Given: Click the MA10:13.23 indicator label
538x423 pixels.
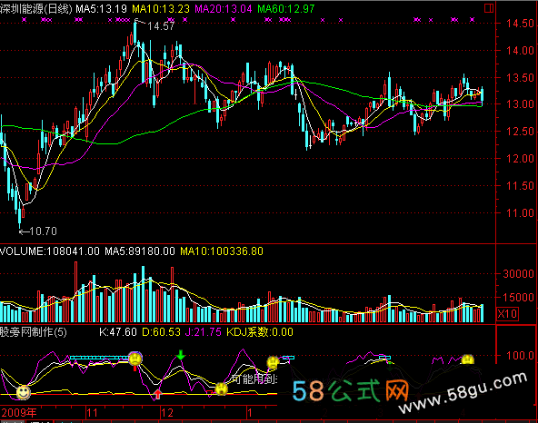Looking at the screenshot, I should coord(161,8).
